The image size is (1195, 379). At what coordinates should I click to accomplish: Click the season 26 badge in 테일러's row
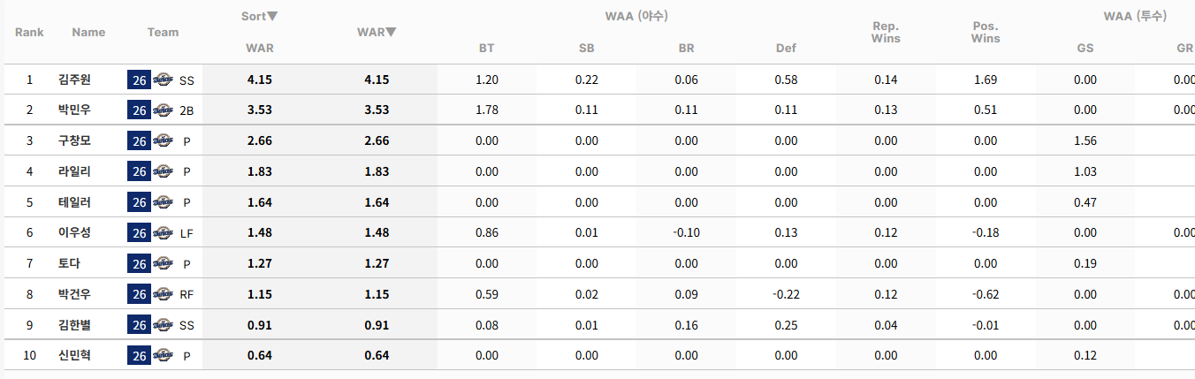click(x=139, y=202)
